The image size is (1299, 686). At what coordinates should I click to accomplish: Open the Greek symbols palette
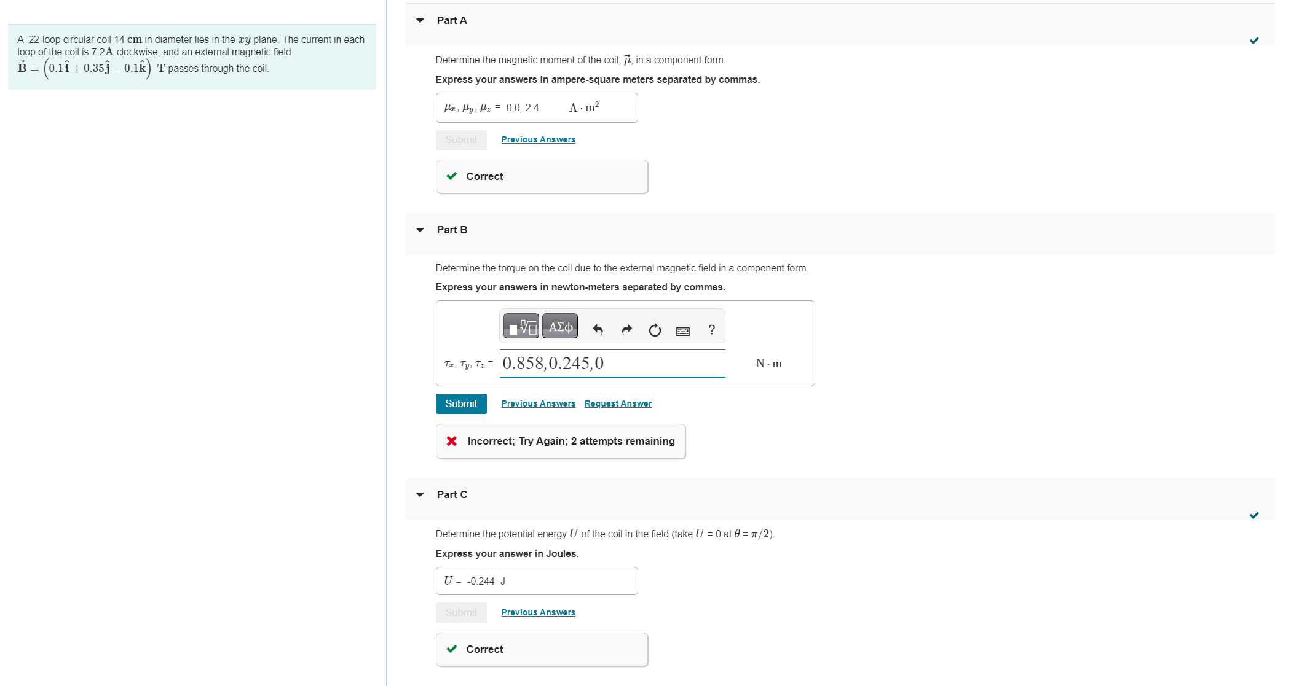[x=560, y=326]
